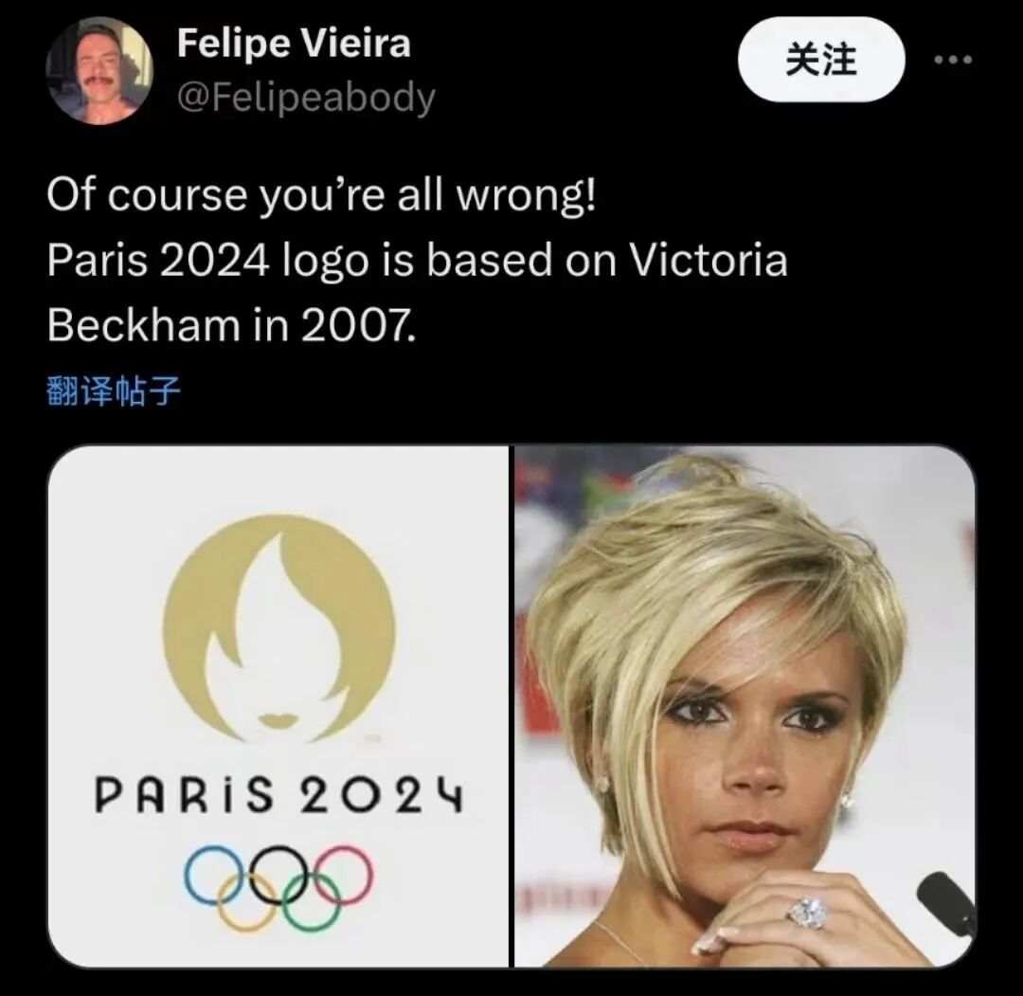Open the Paris 2024 logo image
The height and width of the screenshot is (996, 1023).
pos(278,706)
